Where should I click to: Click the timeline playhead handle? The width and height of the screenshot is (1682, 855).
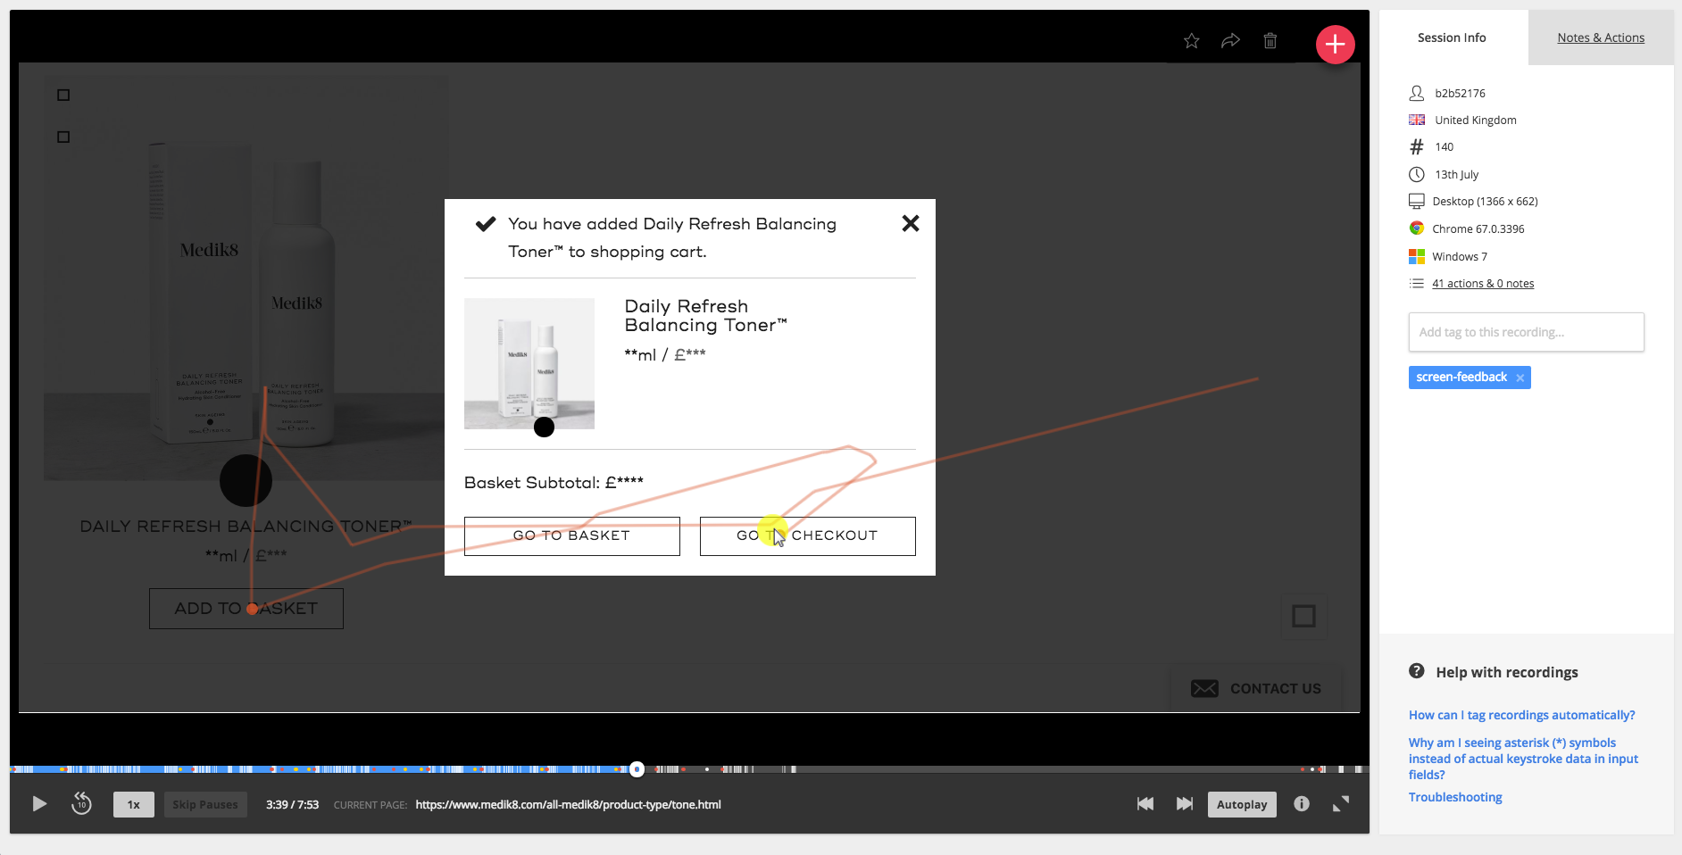click(637, 769)
